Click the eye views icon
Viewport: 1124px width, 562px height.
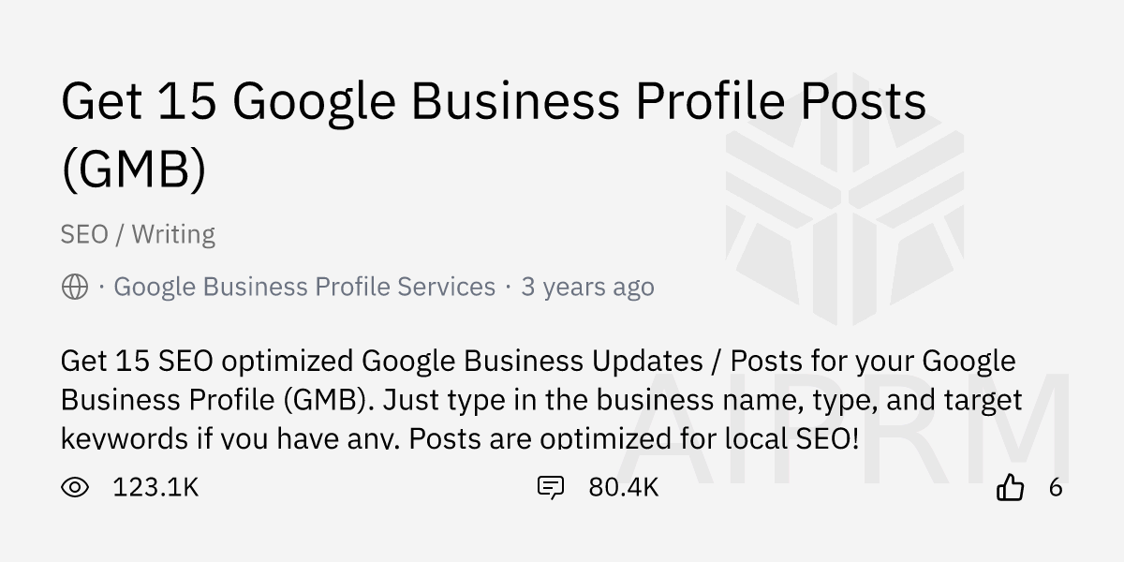point(75,487)
